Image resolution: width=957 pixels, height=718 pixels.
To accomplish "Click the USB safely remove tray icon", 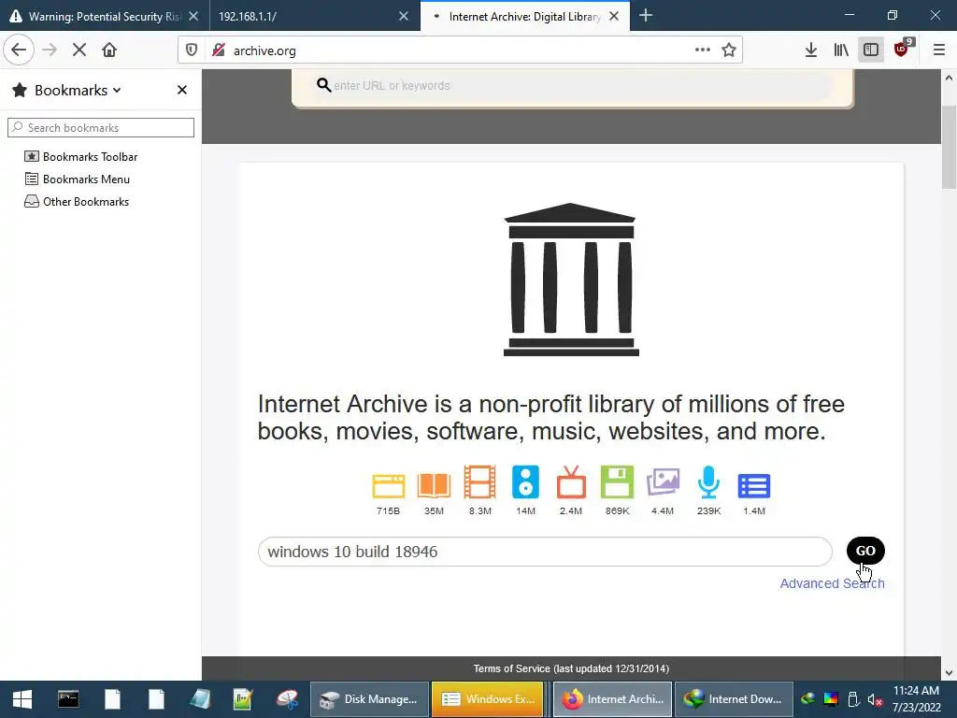I will click(853, 699).
